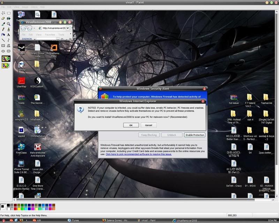Select the Rounded Rectangle tool
Image resolution: width=279 pixels, height=223 pixels.
point(8,51)
